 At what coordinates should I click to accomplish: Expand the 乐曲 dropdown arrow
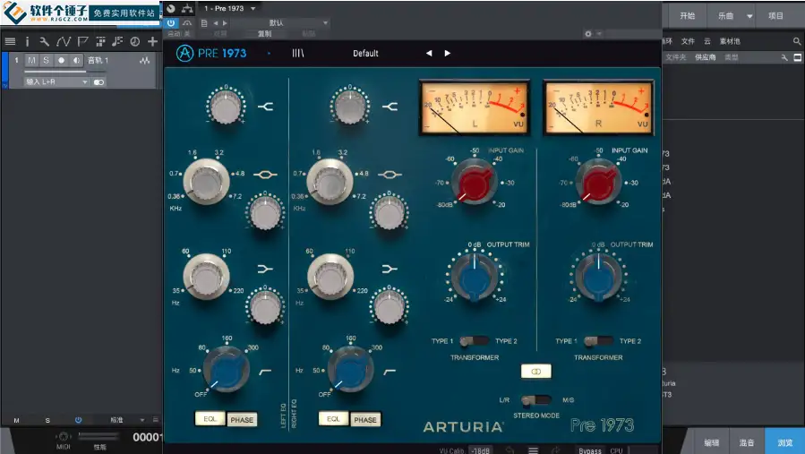pyautogui.click(x=749, y=16)
